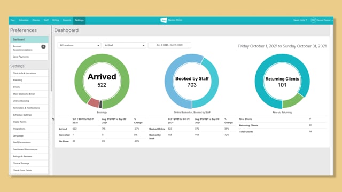Click the Total Clients row label
Image resolution: width=342 pixels, height=192 pixels.
(246, 132)
